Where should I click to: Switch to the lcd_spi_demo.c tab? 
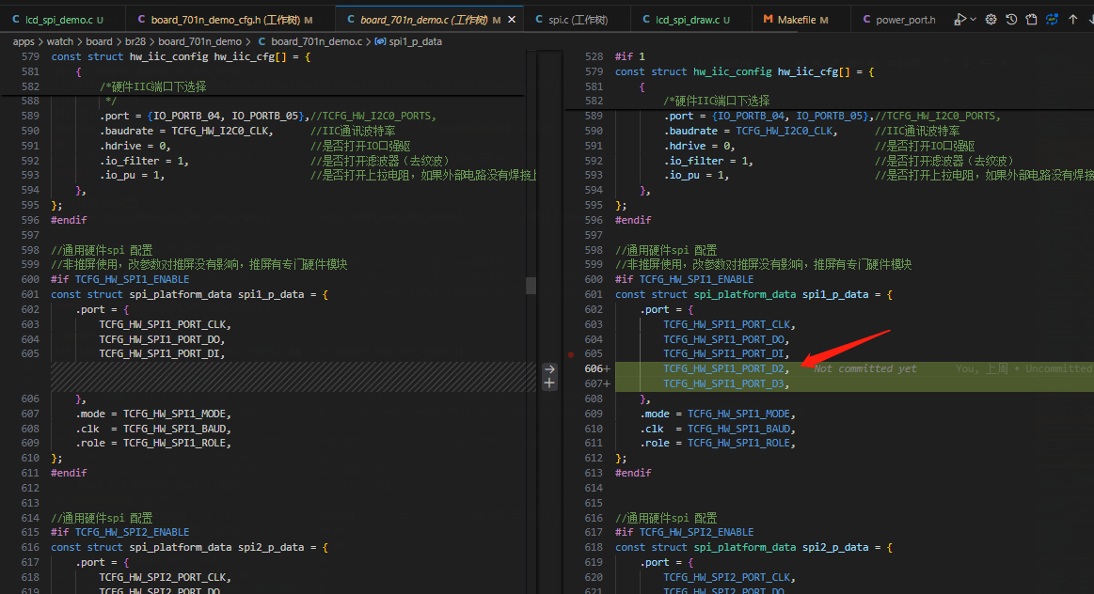click(x=63, y=20)
